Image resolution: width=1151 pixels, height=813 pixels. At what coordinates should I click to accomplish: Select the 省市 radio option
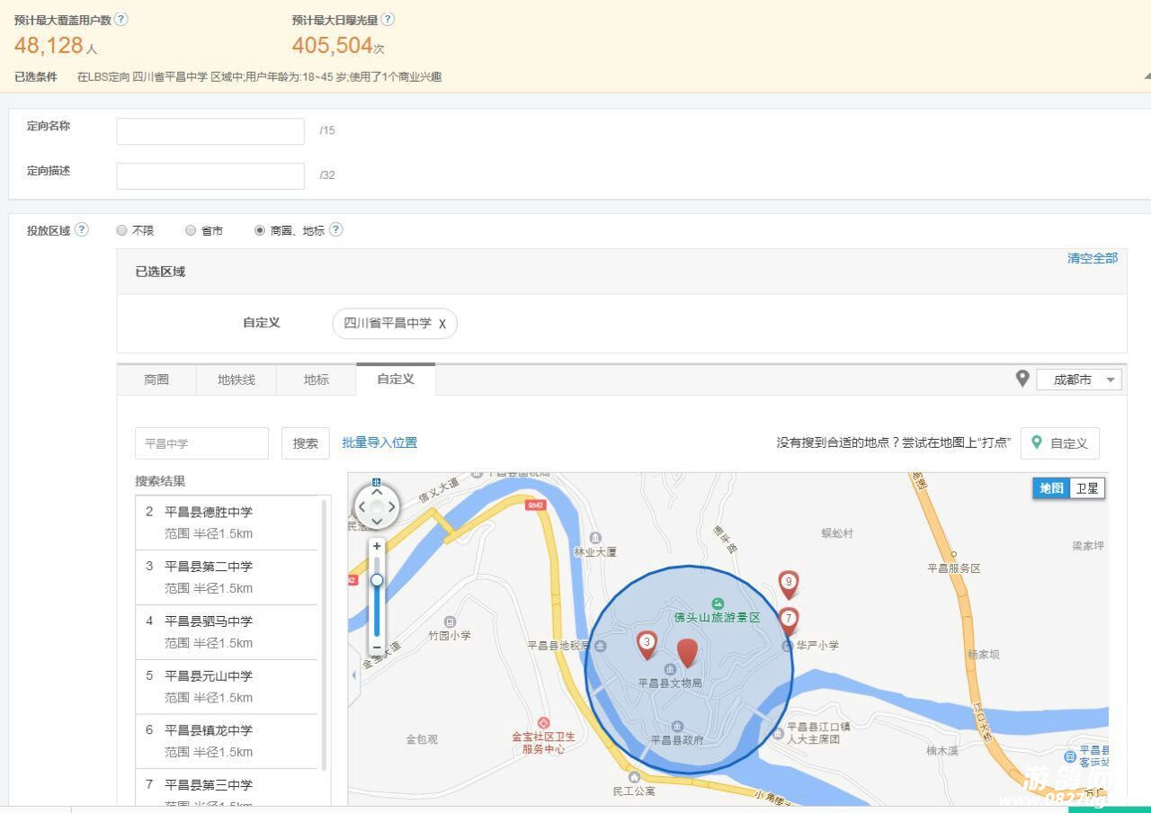point(191,230)
